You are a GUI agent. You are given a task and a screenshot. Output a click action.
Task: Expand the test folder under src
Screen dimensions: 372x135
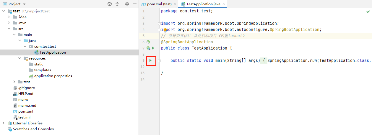tap(14, 82)
